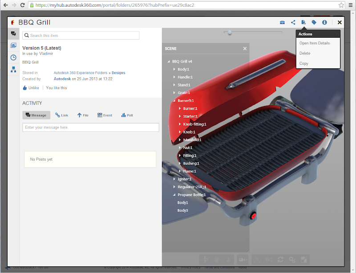Click the Search this item field
This screenshot has height=273, width=356.
(81, 35)
